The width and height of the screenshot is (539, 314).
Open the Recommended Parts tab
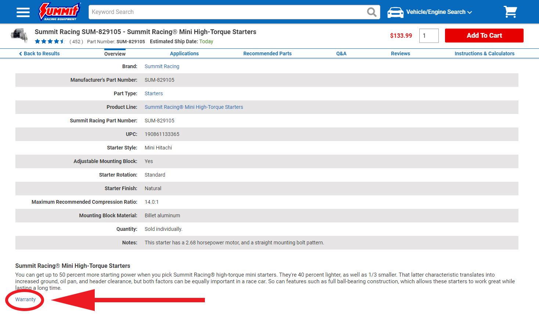click(x=267, y=53)
